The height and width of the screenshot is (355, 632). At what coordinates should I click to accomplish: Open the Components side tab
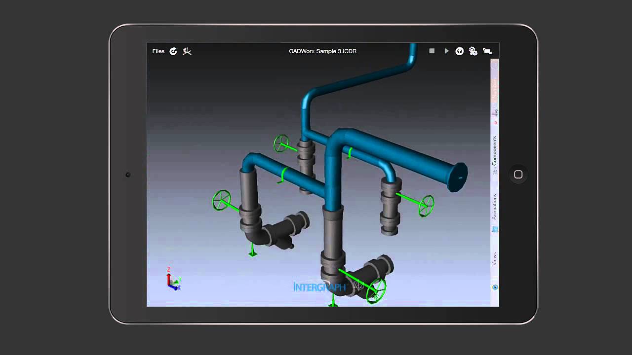pyautogui.click(x=495, y=151)
